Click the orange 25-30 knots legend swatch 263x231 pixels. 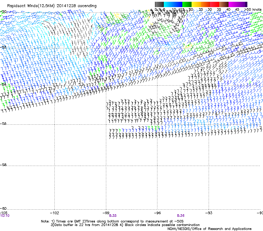(205, 4)
